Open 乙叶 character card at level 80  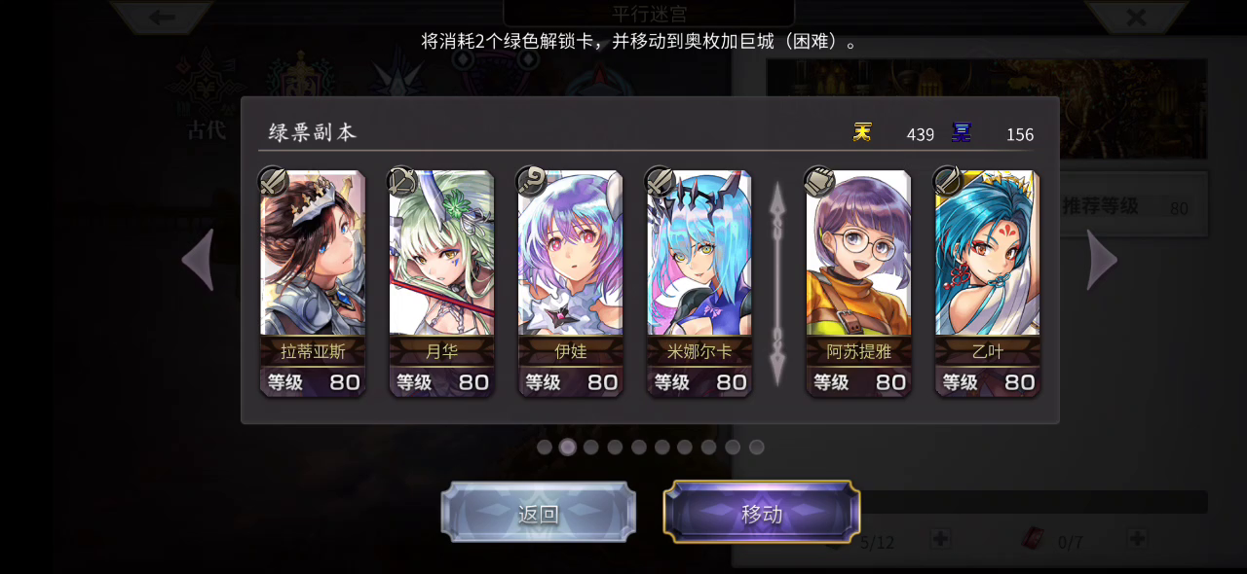(x=987, y=282)
